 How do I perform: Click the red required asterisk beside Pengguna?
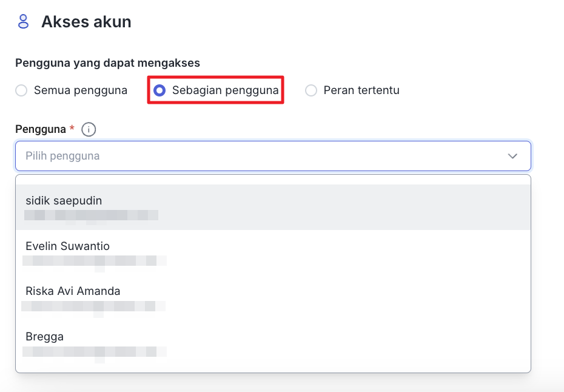[x=72, y=129]
